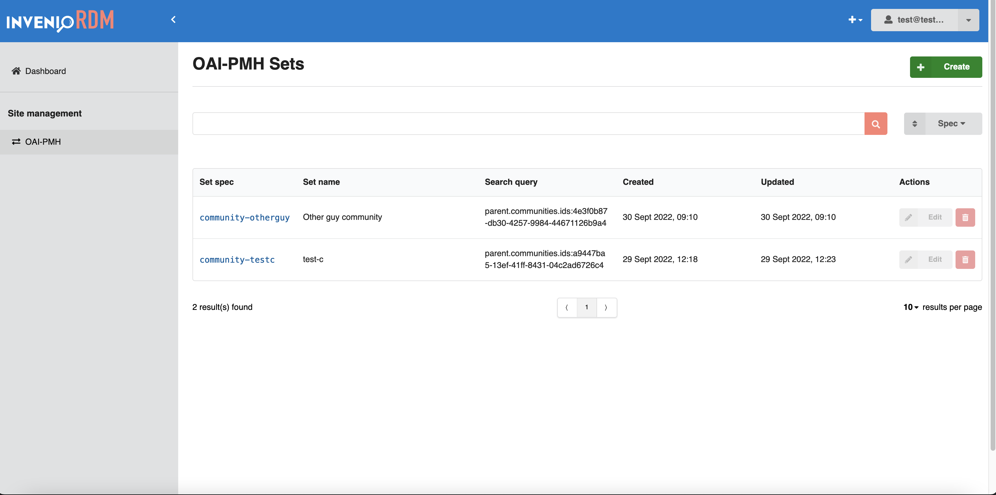Viewport: 996px width, 495px height.
Task: Click the Search query column header
Action: click(511, 182)
